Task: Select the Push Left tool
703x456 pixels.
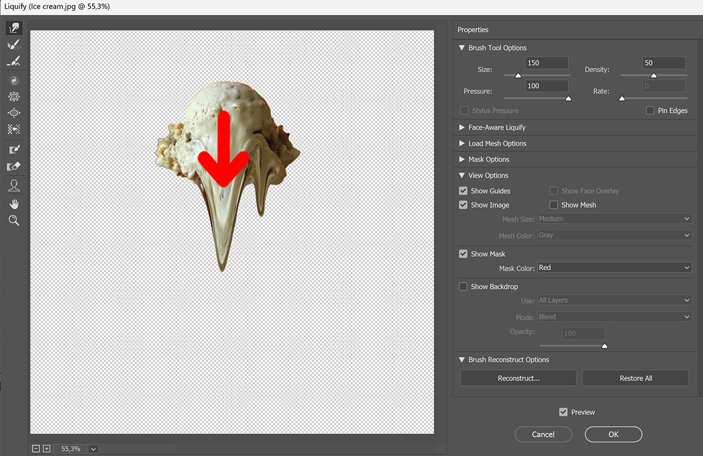Action: point(13,129)
